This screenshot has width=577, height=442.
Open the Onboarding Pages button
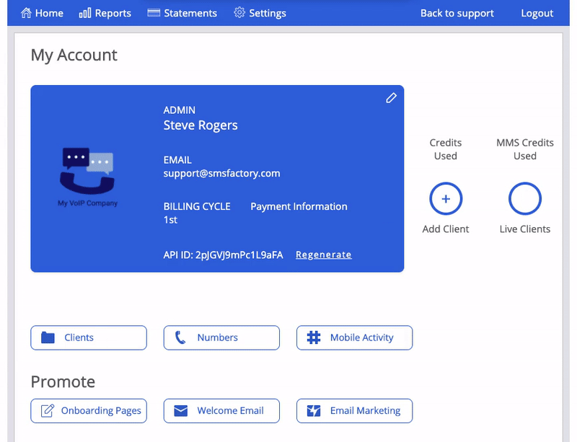(x=89, y=411)
